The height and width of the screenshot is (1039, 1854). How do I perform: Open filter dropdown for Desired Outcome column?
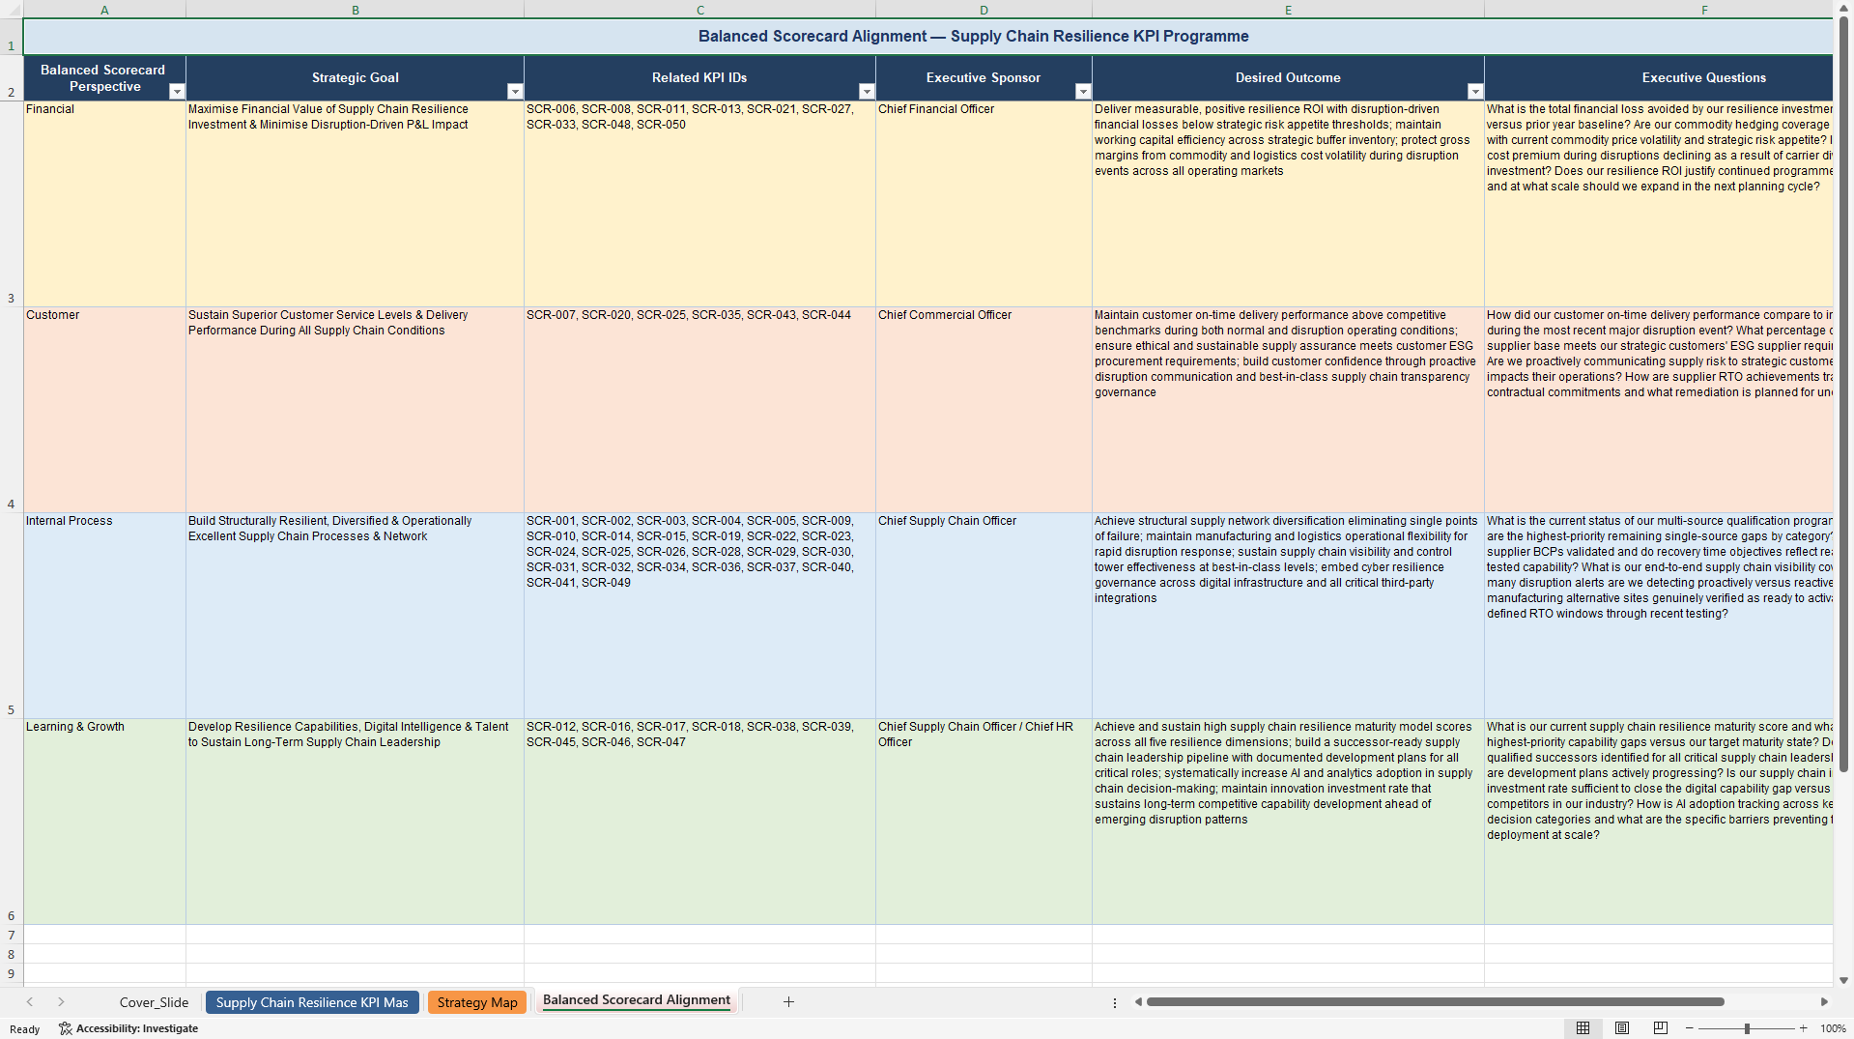(1475, 92)
